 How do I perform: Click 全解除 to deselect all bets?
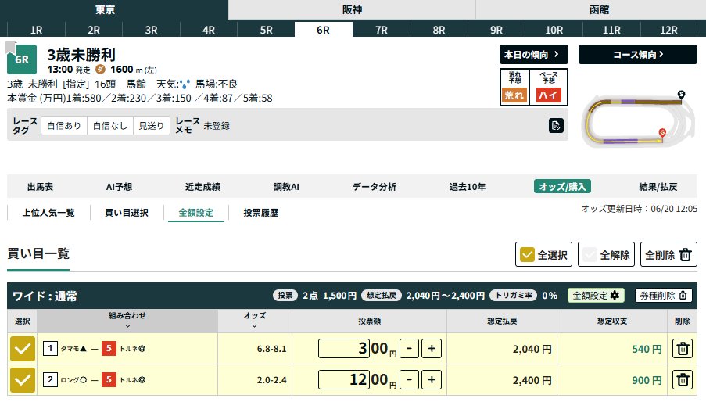(x=606, y=254)
